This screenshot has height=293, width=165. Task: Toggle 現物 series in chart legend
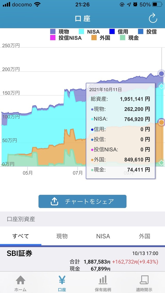point(60,32)
